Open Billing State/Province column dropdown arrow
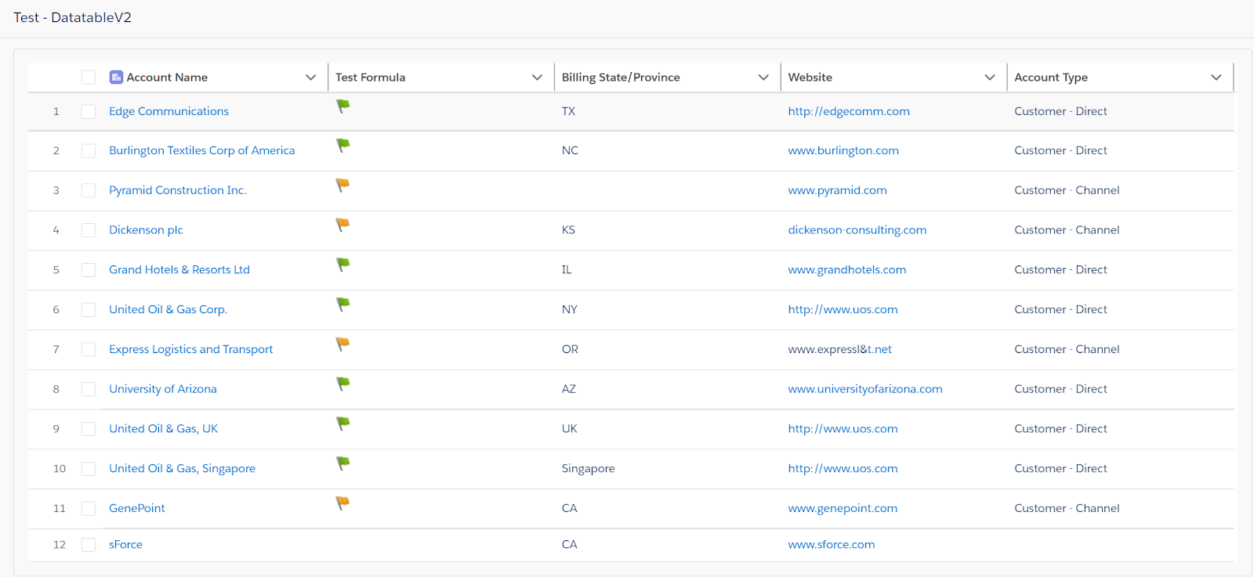Screen dimensions: 1254x577 (x=763, y=78)
